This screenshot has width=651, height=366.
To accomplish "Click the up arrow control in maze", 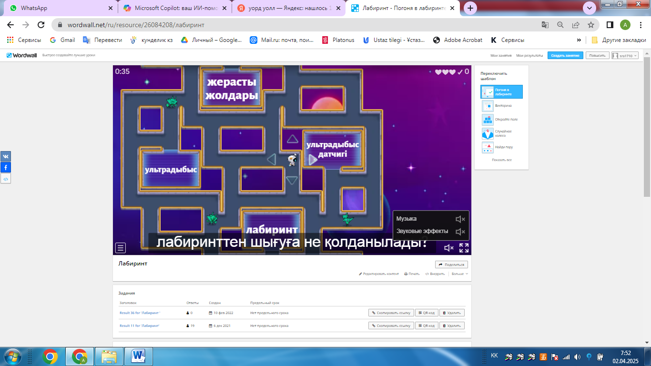I will [292, 139].
